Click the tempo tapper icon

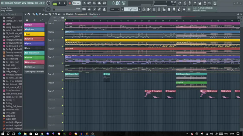pos(179,9)
